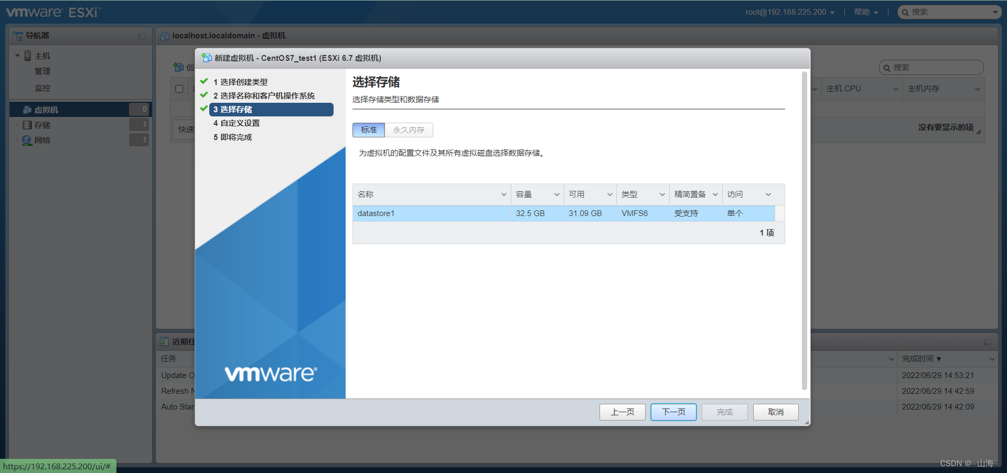Minimize the recent tasks panel
1007x473 pixels.
pos(987,342)
